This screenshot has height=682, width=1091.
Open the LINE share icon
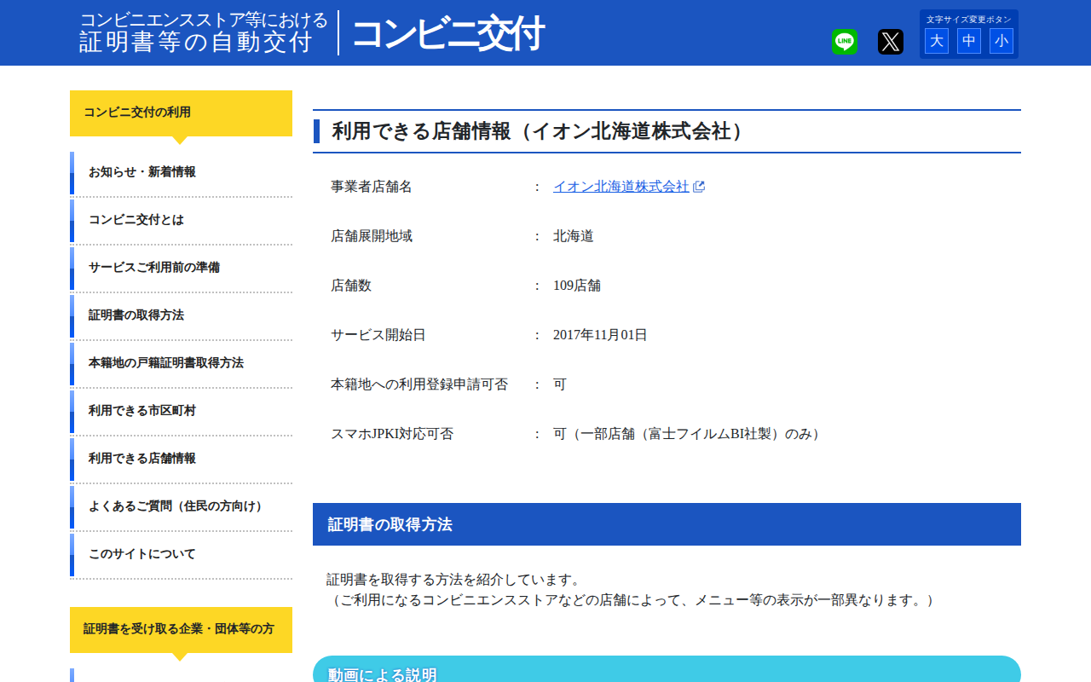coord(843,40)
